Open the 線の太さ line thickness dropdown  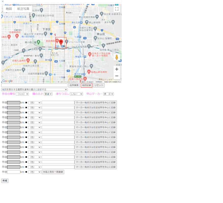pyautogui.click(x=48, y=94)
